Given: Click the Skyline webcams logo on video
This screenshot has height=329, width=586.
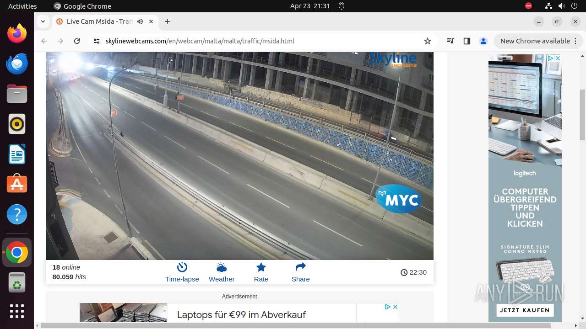Looking at the screenshot, I should click(393, 59).
